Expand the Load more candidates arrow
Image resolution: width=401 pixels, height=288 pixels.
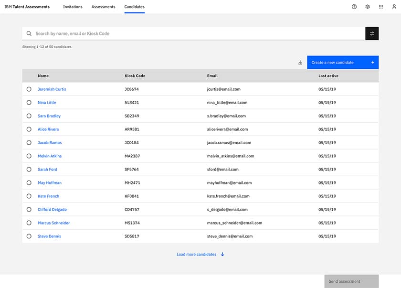click(x=222, y=254)
